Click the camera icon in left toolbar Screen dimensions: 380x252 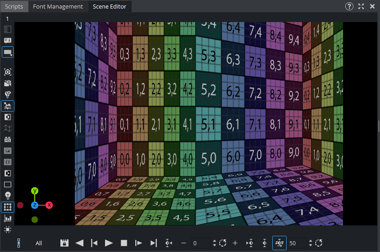point(8,83)
